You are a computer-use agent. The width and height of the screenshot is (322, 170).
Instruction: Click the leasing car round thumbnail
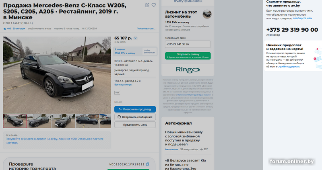(x=207, y=14)
